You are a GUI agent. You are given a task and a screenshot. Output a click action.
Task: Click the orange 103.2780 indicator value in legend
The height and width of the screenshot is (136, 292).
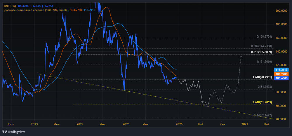[76, 10]
